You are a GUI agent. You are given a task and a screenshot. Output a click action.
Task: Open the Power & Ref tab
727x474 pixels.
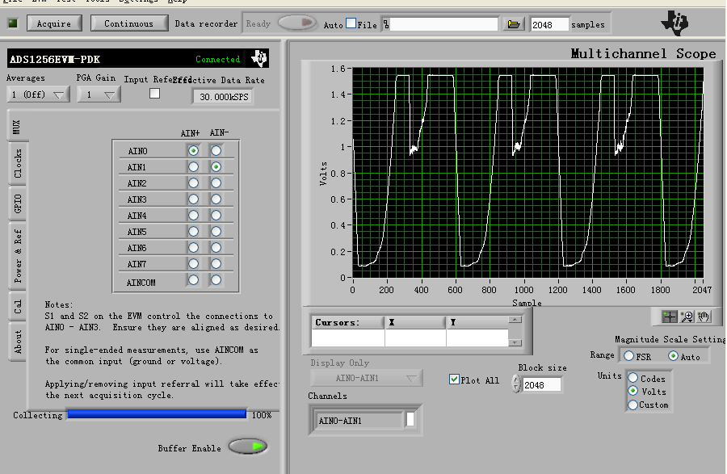pyautogui.click(x=18, y=255)
